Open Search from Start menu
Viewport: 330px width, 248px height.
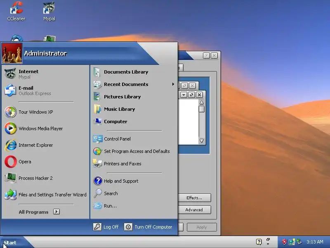134,193
